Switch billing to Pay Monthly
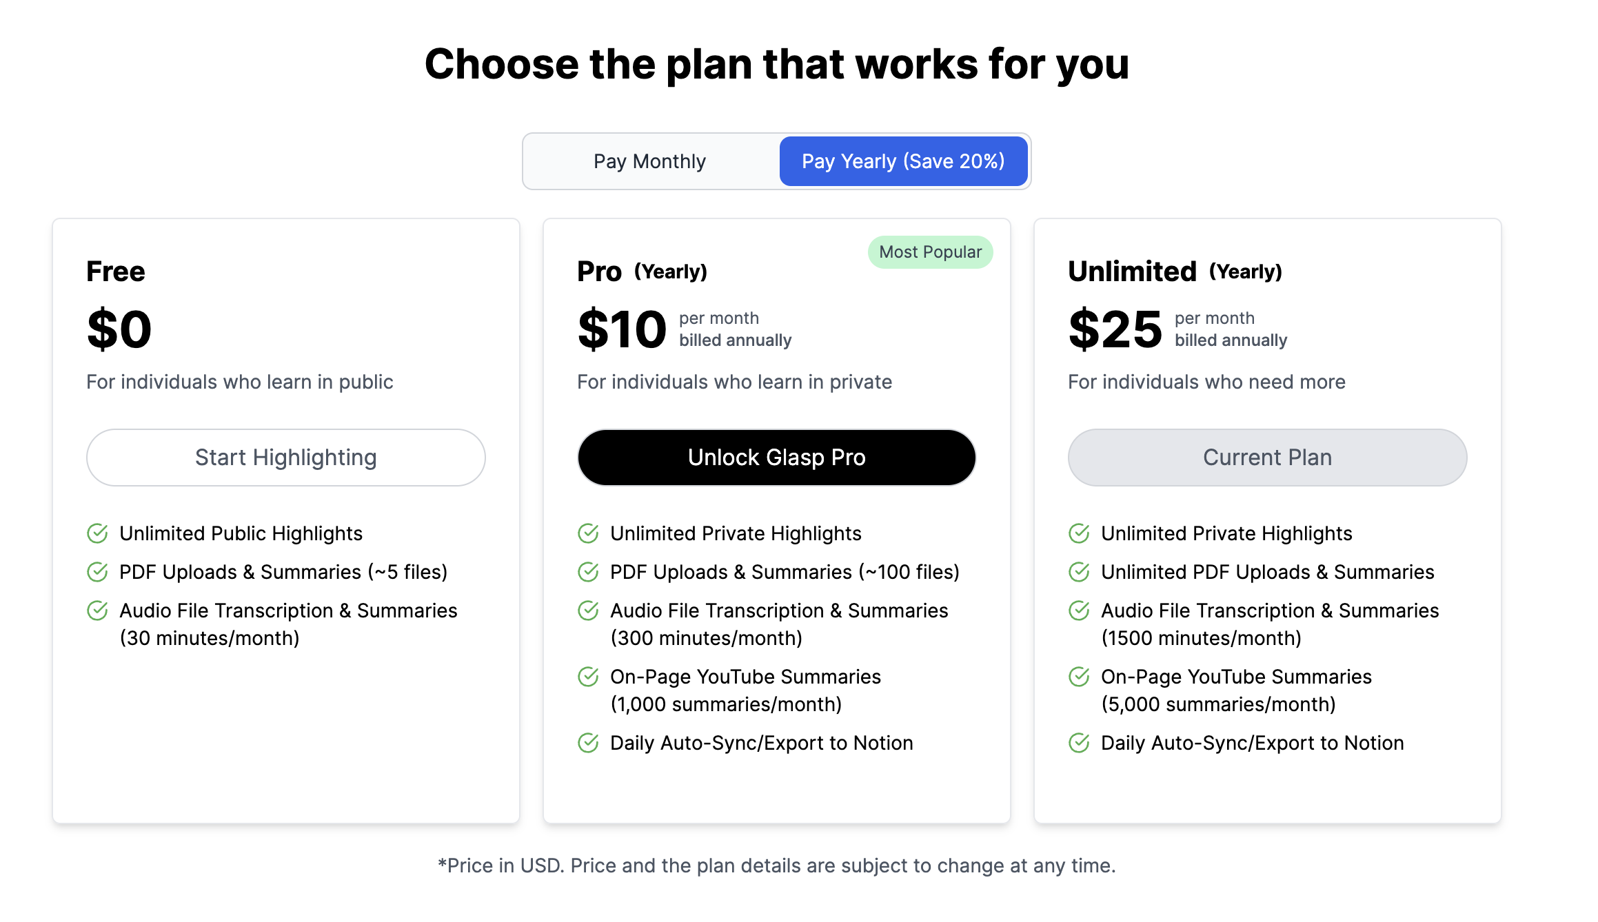The width and height of the screenshot is (1598, 922). click(x=649, y=161)
